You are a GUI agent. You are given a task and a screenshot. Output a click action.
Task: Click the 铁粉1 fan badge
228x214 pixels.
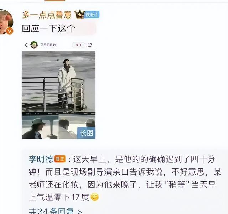tap(92, 15)
